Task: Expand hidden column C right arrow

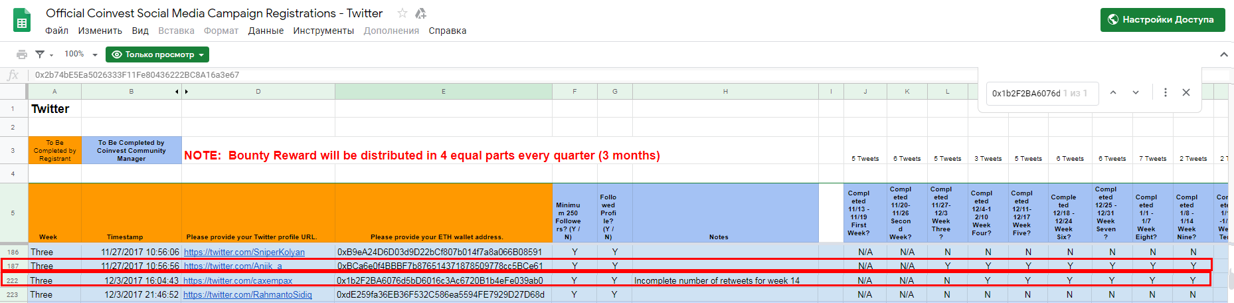Action: coord(186,92)
